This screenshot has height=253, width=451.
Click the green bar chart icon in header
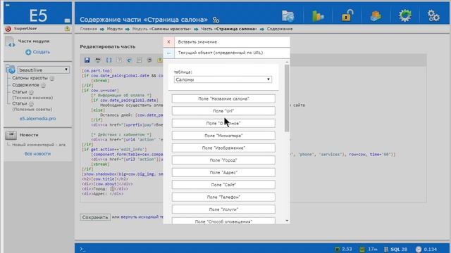[318, 16]
